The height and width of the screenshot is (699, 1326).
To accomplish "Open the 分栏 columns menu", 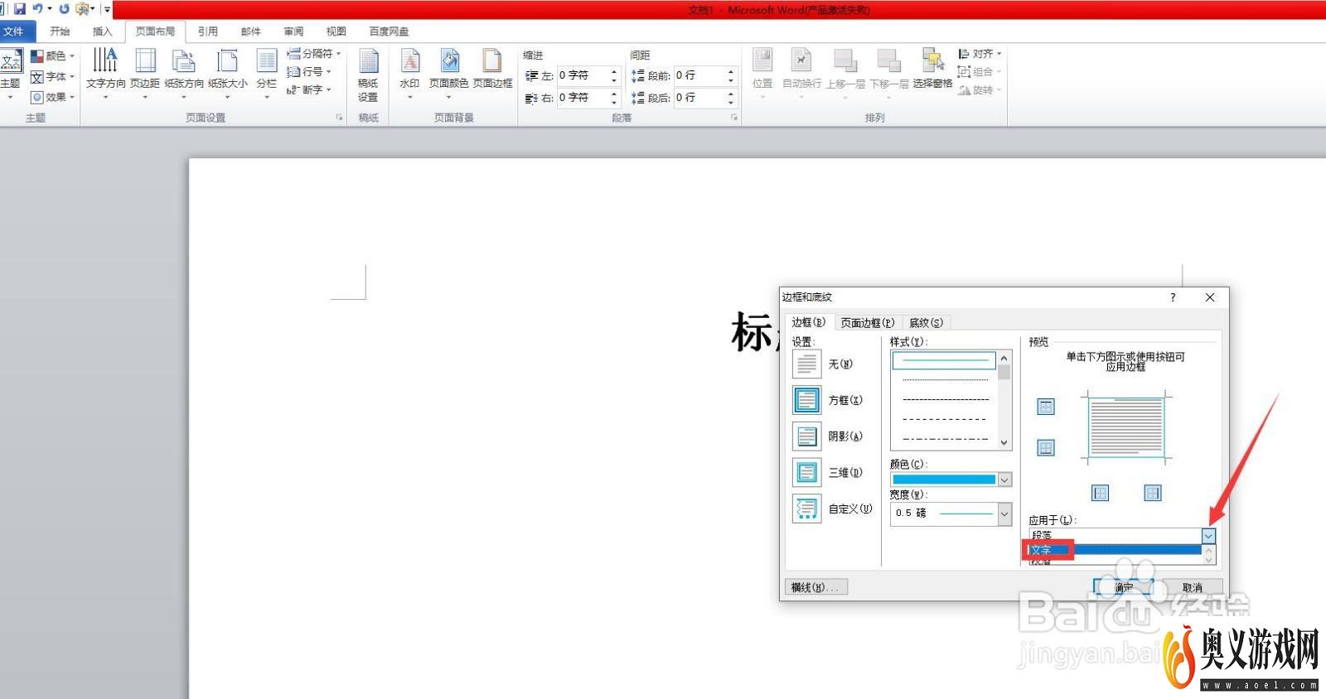I will tap(266, 73).
